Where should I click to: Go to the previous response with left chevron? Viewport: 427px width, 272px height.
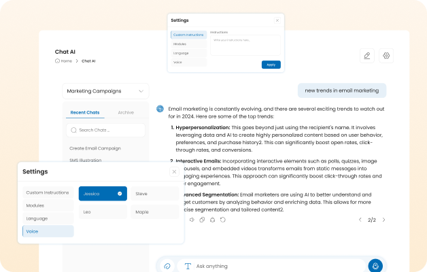pos(360,220)
